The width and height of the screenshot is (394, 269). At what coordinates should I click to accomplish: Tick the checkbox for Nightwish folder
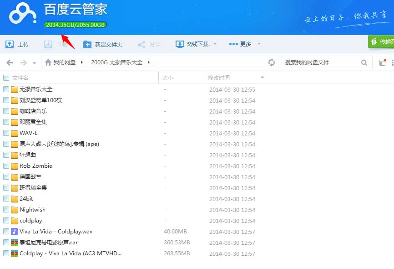coord(6,209)
